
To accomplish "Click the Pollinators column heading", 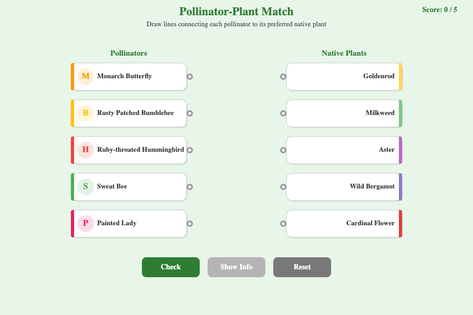I will pos(129,54).
